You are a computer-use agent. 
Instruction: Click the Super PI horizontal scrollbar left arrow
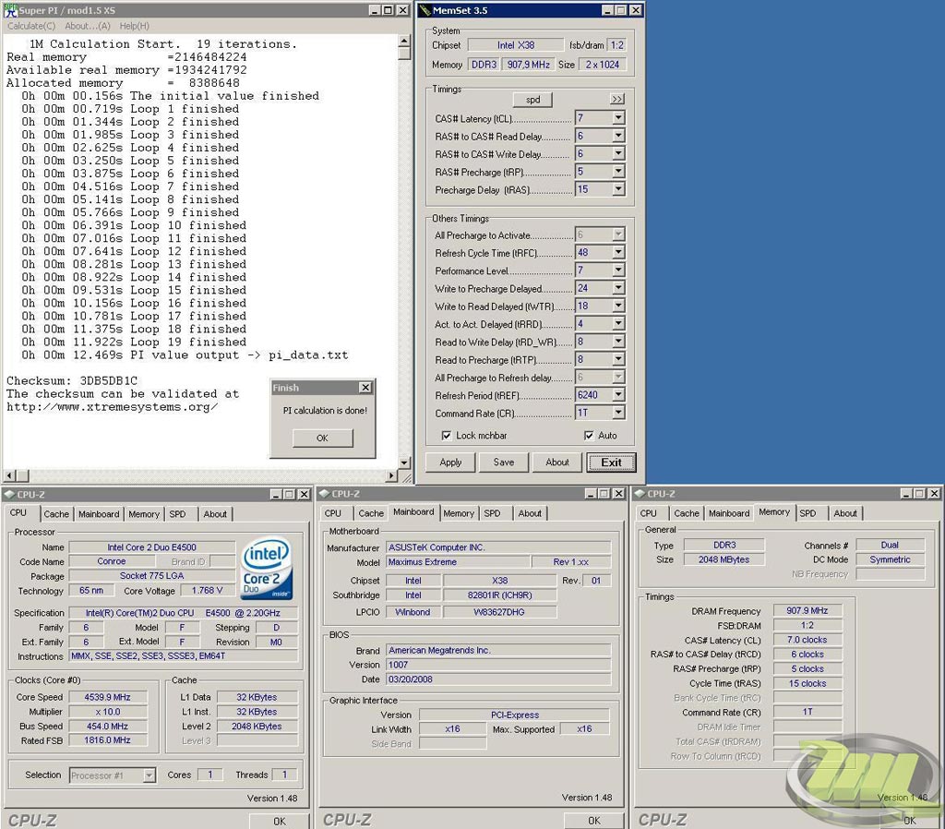tap(9, 475)
